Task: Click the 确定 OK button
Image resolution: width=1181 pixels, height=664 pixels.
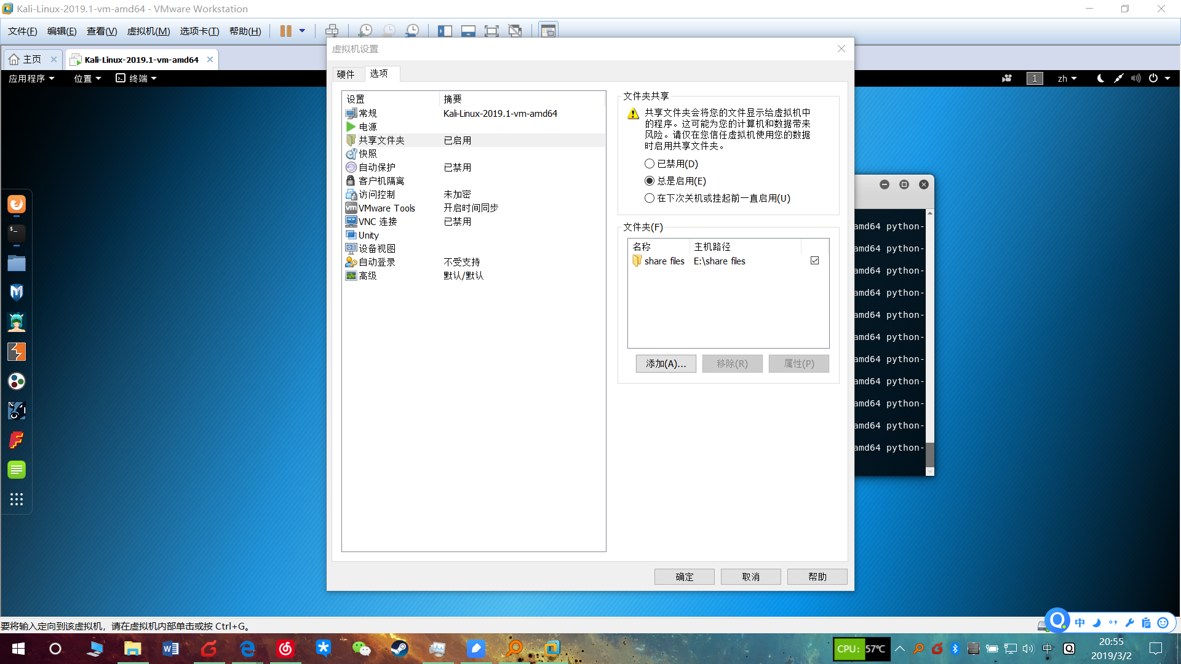Action: (684, 577)
